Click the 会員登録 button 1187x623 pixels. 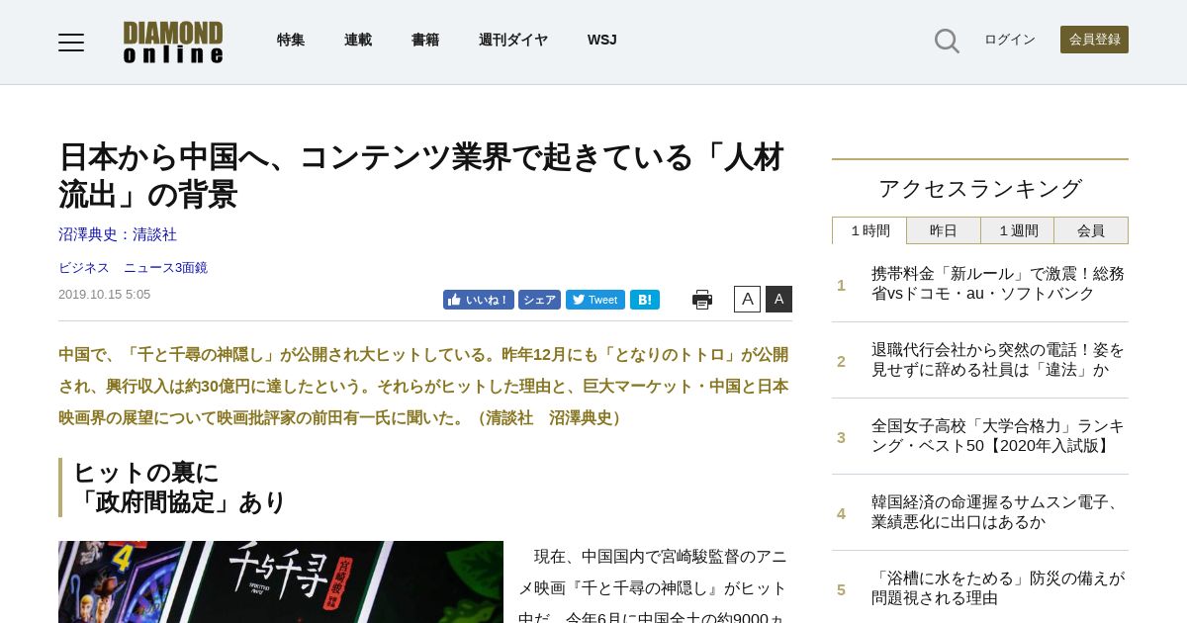click(x=1094, y=40)
